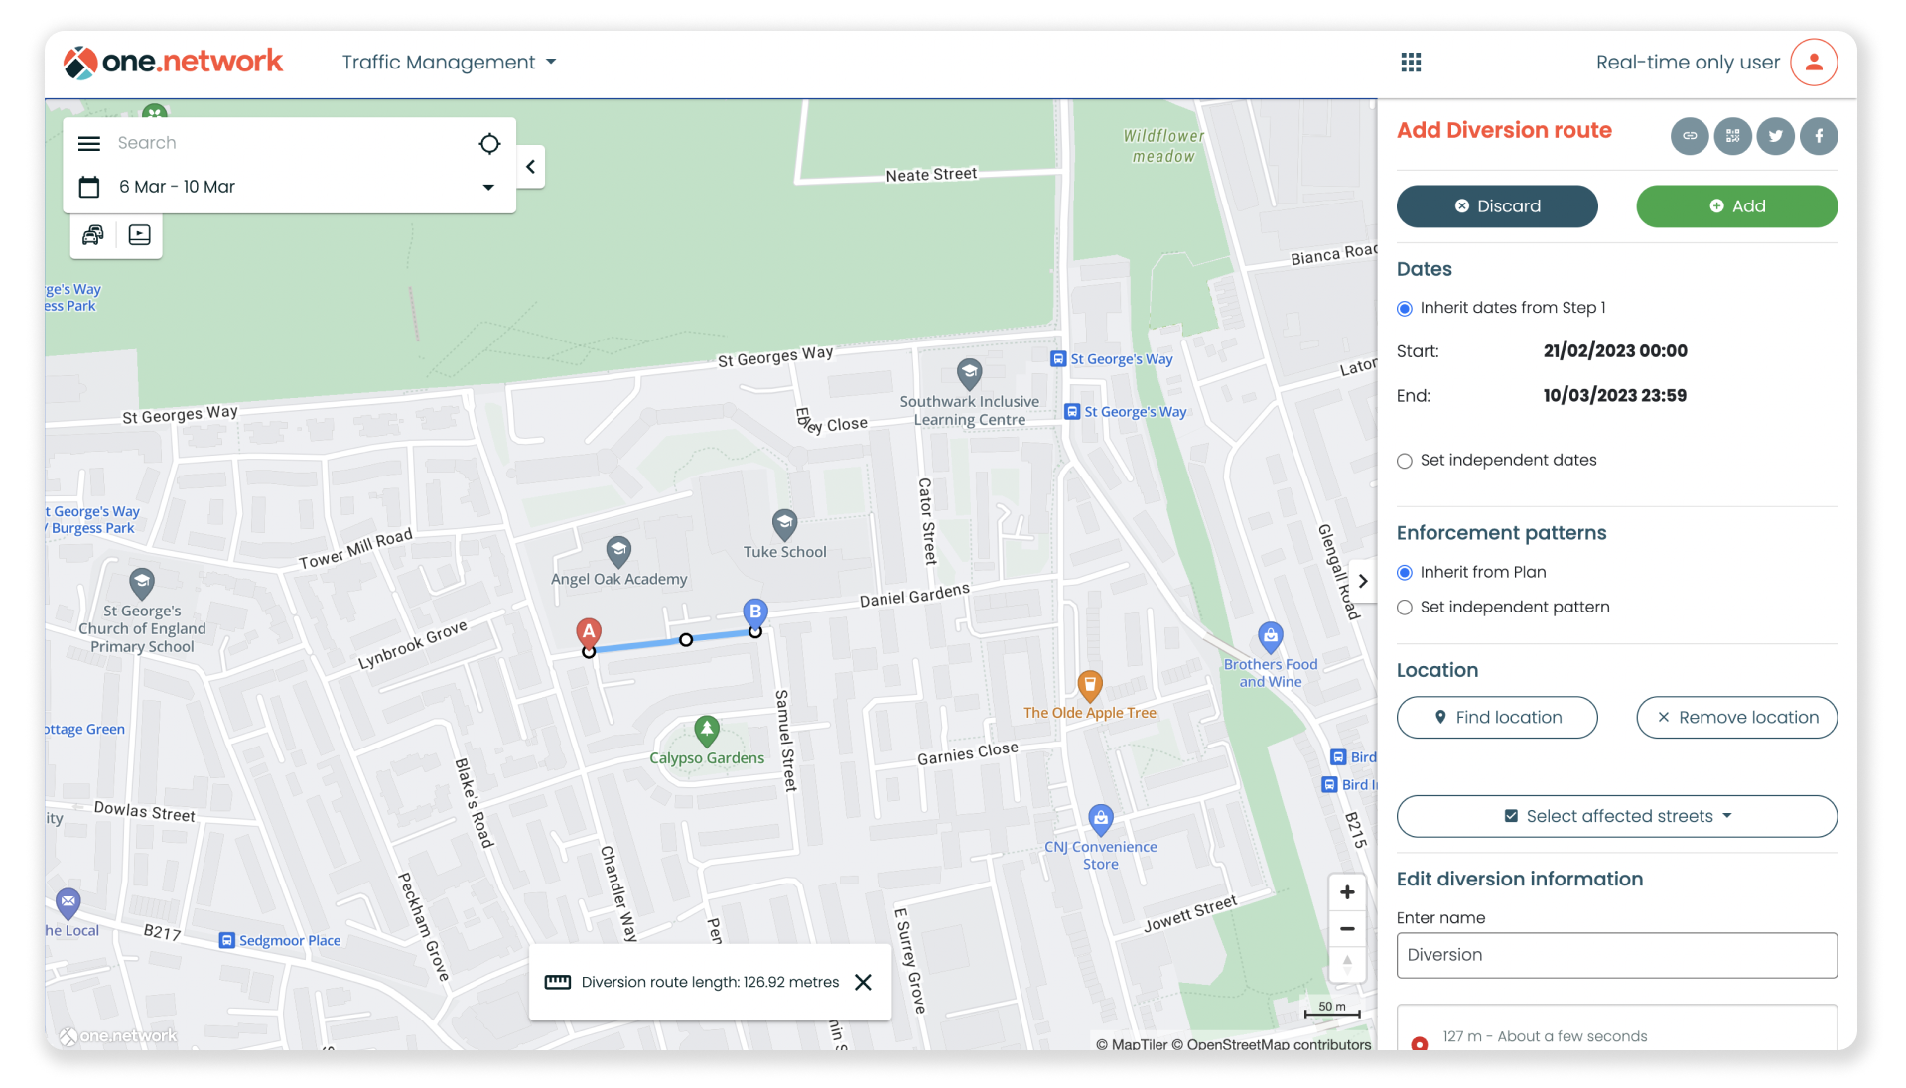Open the Select affected streets dropdown

click(x=1617, y=816)
